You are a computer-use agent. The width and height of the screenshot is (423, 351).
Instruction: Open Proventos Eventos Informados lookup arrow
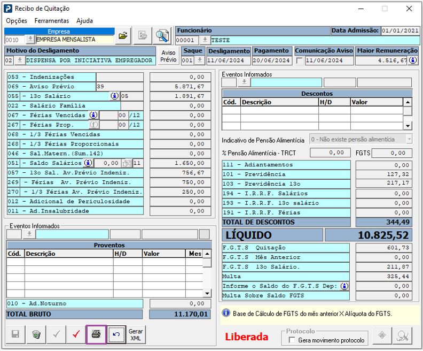[x=29, y=234]
